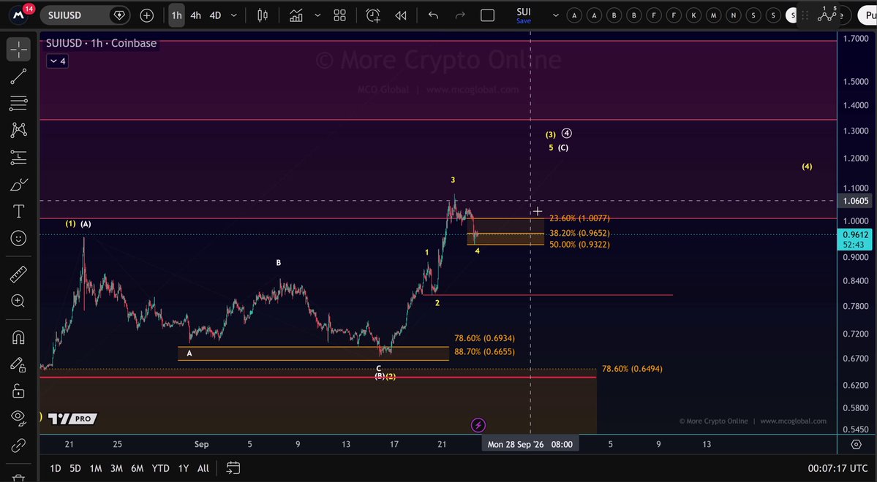
Task: Open the SUI layout name menu
Action: point(524,15)
